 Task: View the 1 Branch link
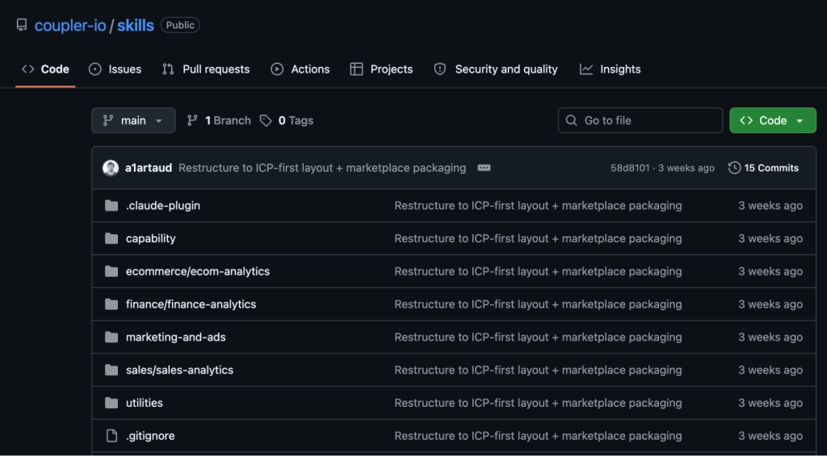tap(219, 121)
